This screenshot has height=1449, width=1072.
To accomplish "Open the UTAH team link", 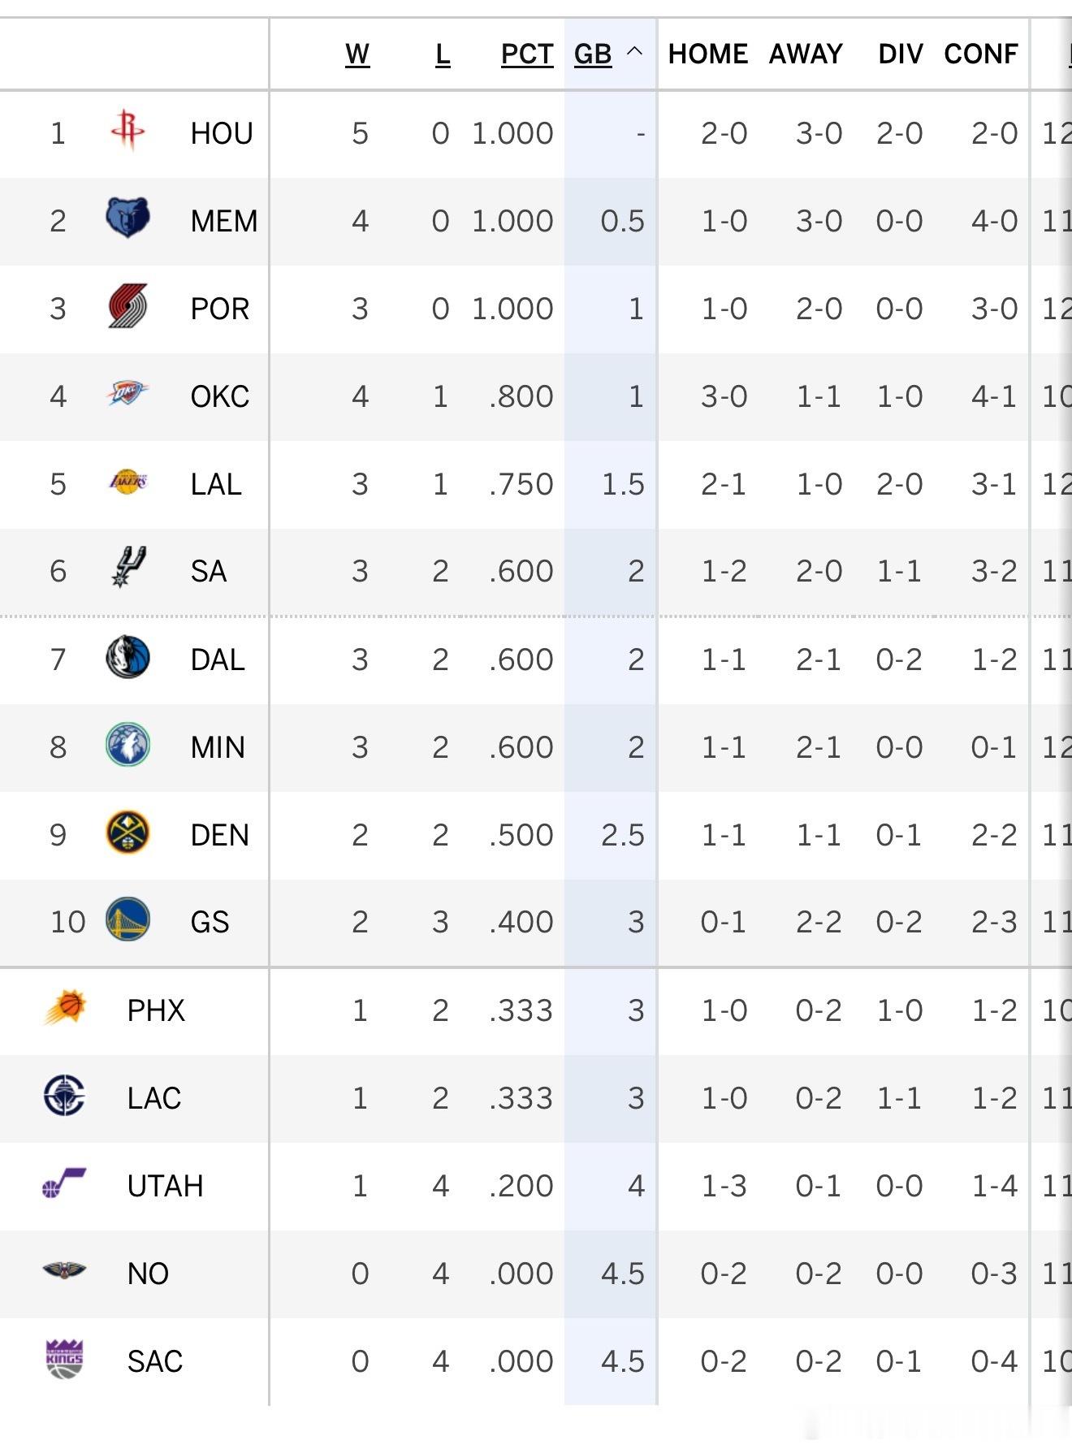I will 165,1186.
